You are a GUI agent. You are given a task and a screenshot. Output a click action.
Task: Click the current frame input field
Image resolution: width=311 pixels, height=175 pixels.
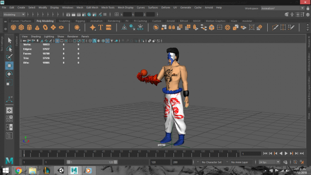251,154
